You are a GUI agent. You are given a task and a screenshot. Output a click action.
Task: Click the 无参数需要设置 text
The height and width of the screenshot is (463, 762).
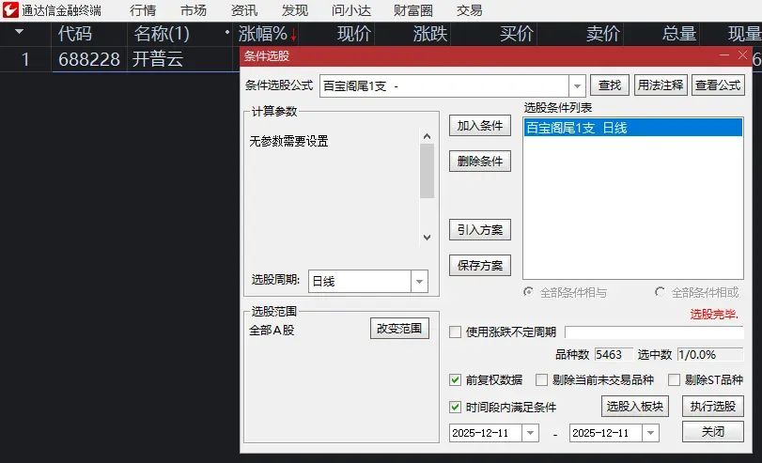288,142
